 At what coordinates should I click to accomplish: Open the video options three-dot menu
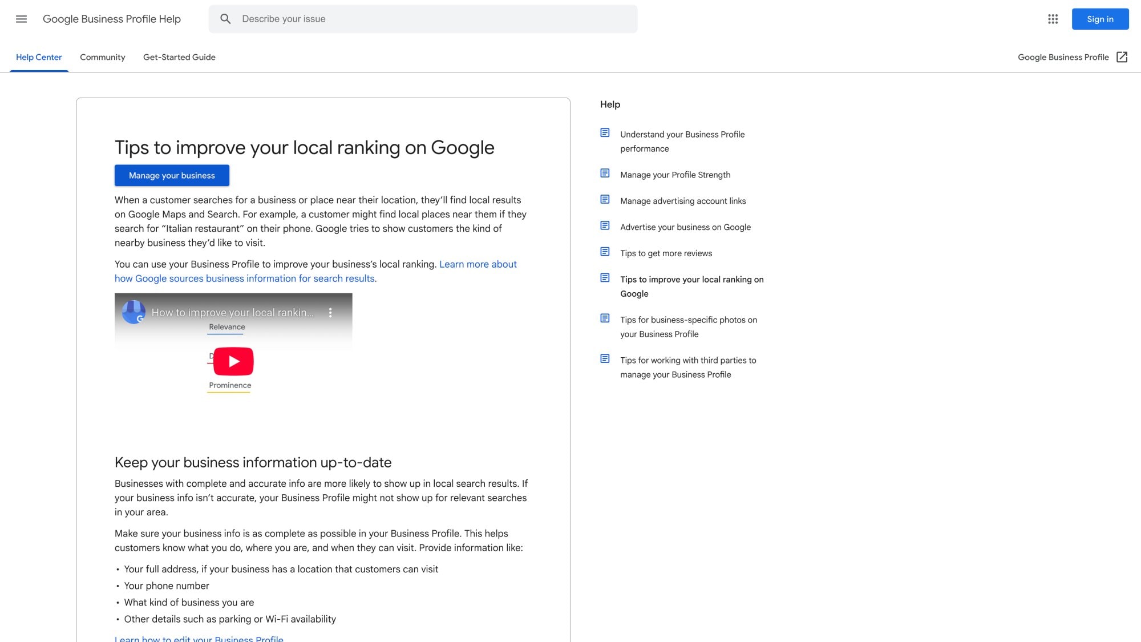coord(330,313)
